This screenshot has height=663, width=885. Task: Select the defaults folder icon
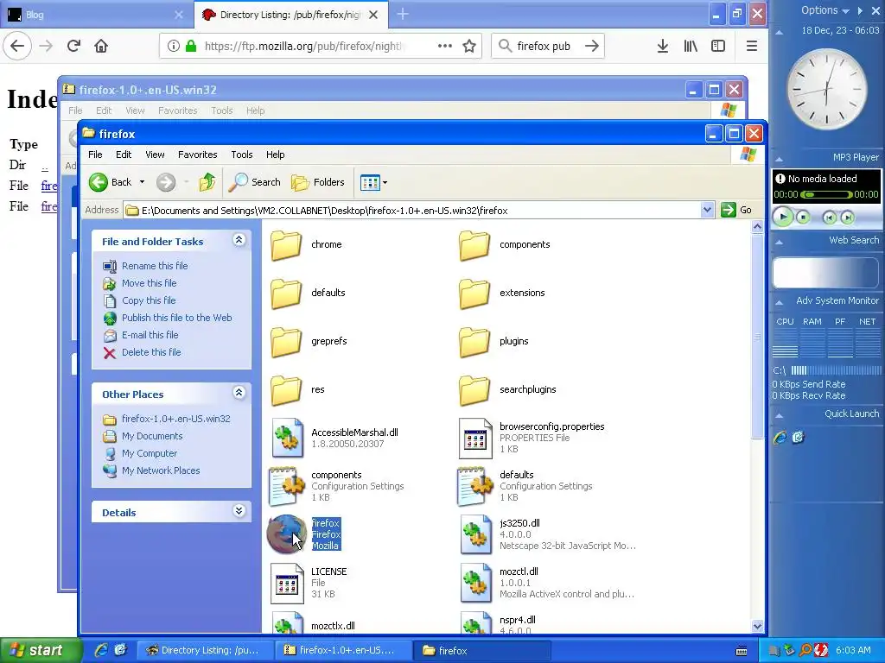(286, 294)
